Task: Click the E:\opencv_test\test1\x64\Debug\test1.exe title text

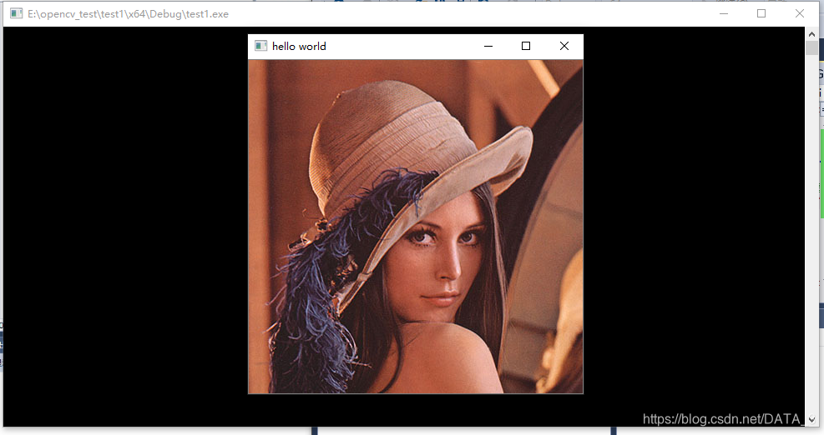Action: click(x=129, y=14)
